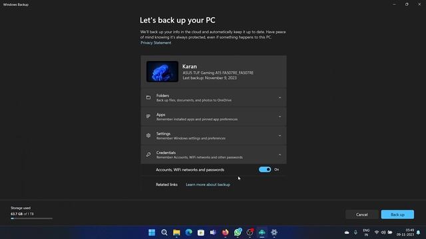This screenshot has width=426, height=239.
Task: Minimize the Windows Backup window
Action: coord(394,5)
